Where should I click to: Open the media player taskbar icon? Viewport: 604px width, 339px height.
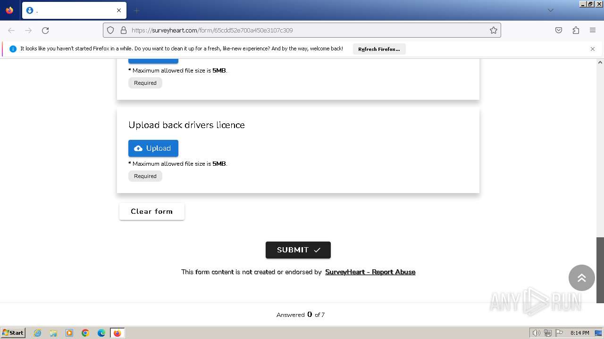(x=69, y=333)
